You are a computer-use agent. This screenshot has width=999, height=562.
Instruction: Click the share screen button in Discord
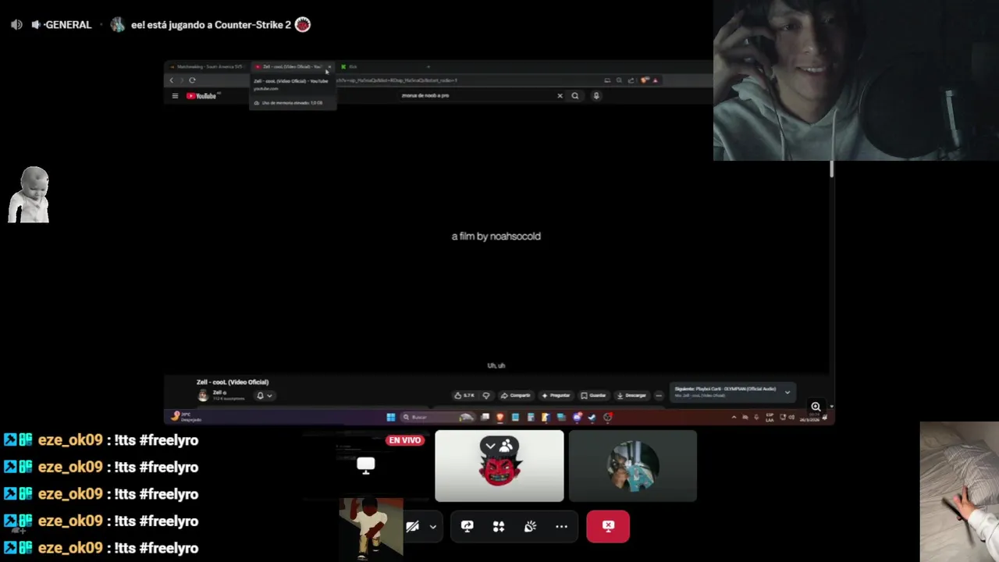tap(468, 526)
